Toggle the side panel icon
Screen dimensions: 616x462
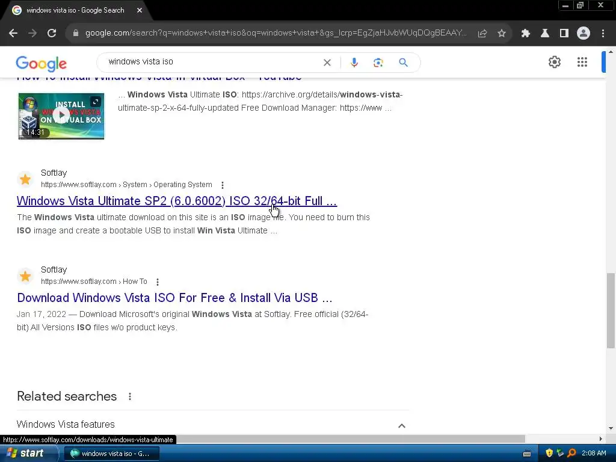coord(564,34)
